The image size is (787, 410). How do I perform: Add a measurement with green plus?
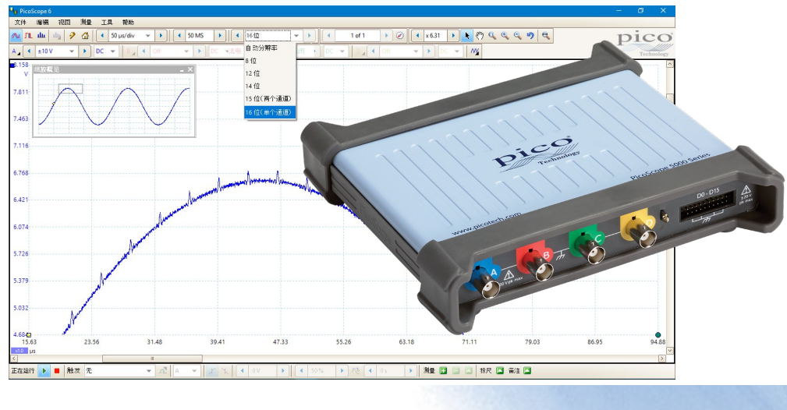pyautogui.click(x=443, y=371)
